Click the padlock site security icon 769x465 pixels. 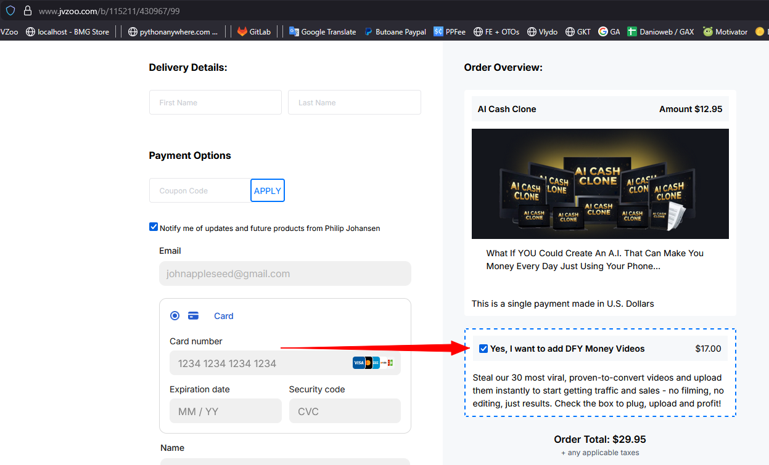click(27, 11)
